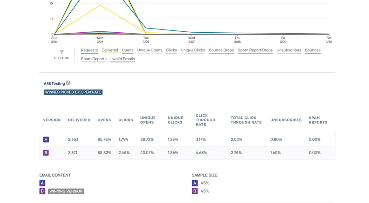Click the A/B Testing info icon
The width and height of the screenshot is (369, 203).
click(68, 83)
